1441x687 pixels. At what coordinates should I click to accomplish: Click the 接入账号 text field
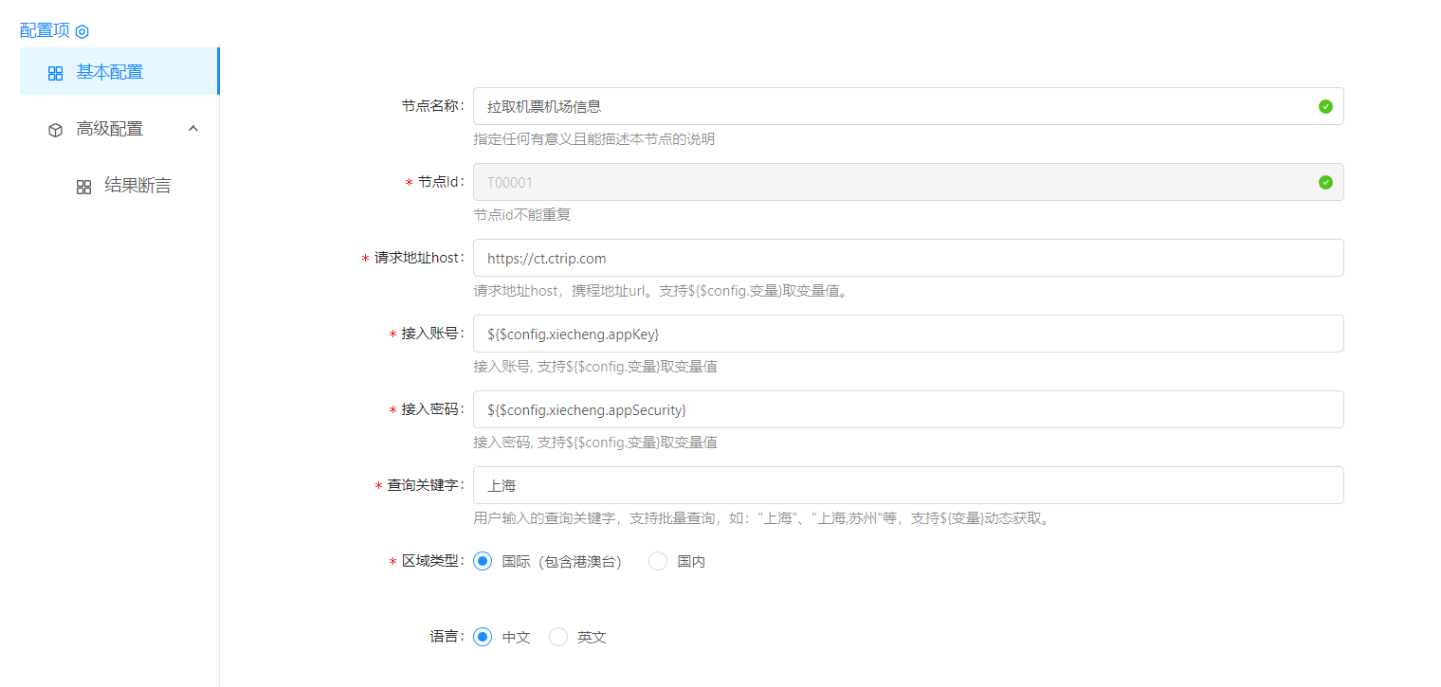908,334
